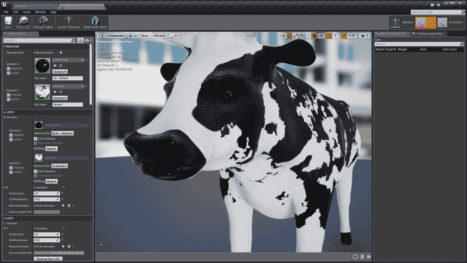Screen dimensions: 467x263
Task: Toggle rotation snap angle icon
Action: (329, 36)
